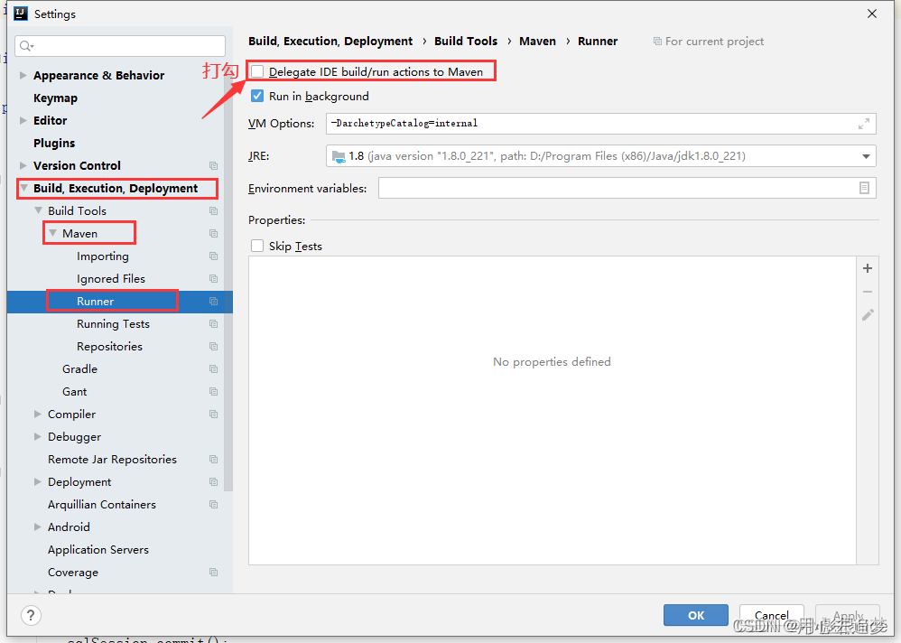The height and width of the screenshot is (643, 901).
Task: Click project-level icon next to Build Tools
Action: coord(213,211)
